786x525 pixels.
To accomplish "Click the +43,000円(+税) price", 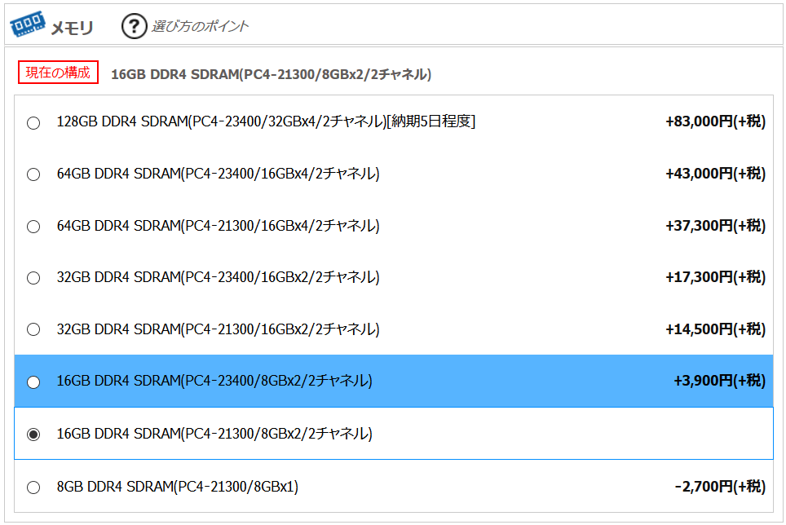I will pyautogui.click(x=715, y=174).
